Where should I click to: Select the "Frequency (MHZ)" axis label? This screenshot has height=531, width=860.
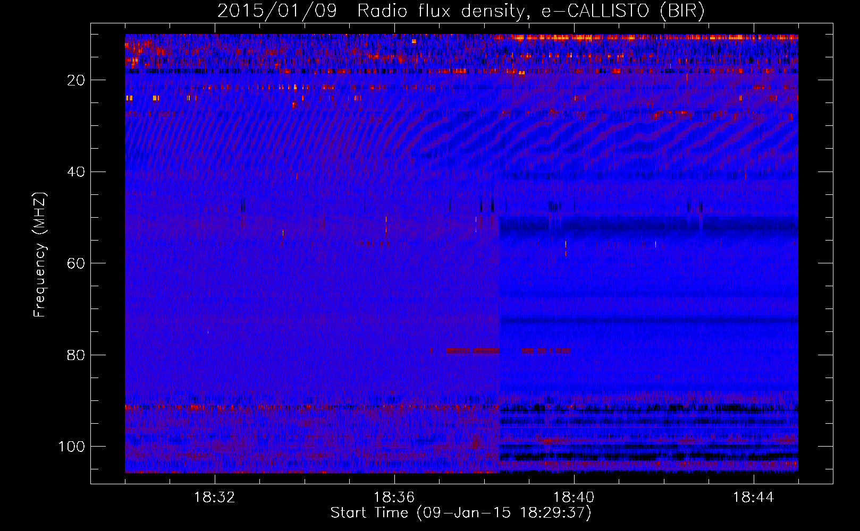tap(40, 254)
